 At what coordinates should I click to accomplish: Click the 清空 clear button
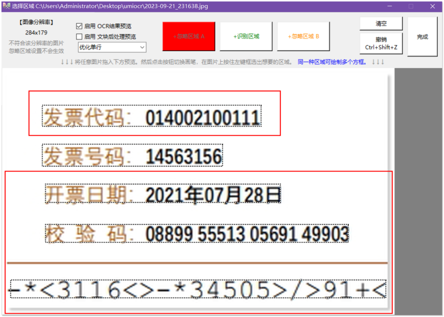click(x=381, y=23)
